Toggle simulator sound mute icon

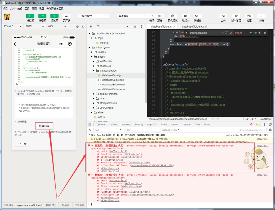click(x=77, y=27)
